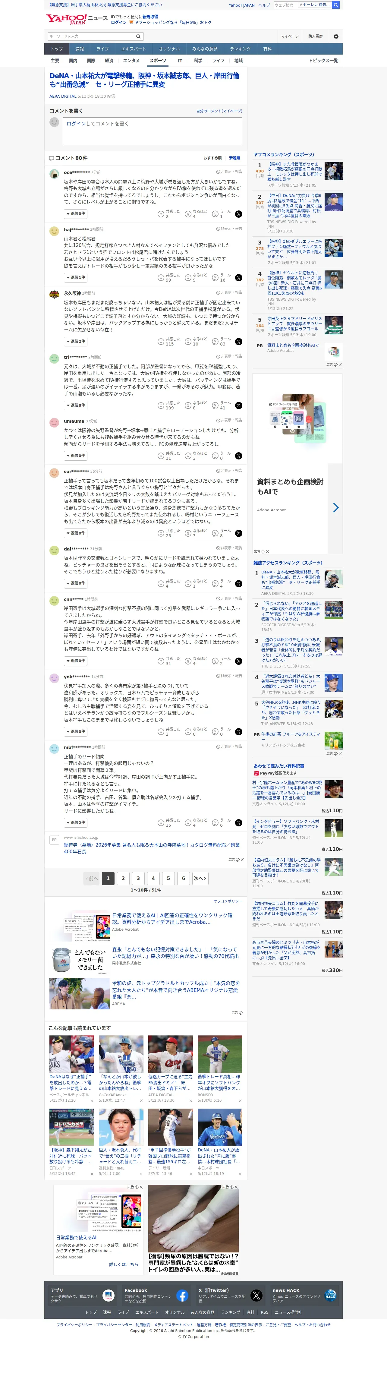Click "うーん" reaction on oce's comment
The image size is (387, 1373).
[x=222, y=214]
